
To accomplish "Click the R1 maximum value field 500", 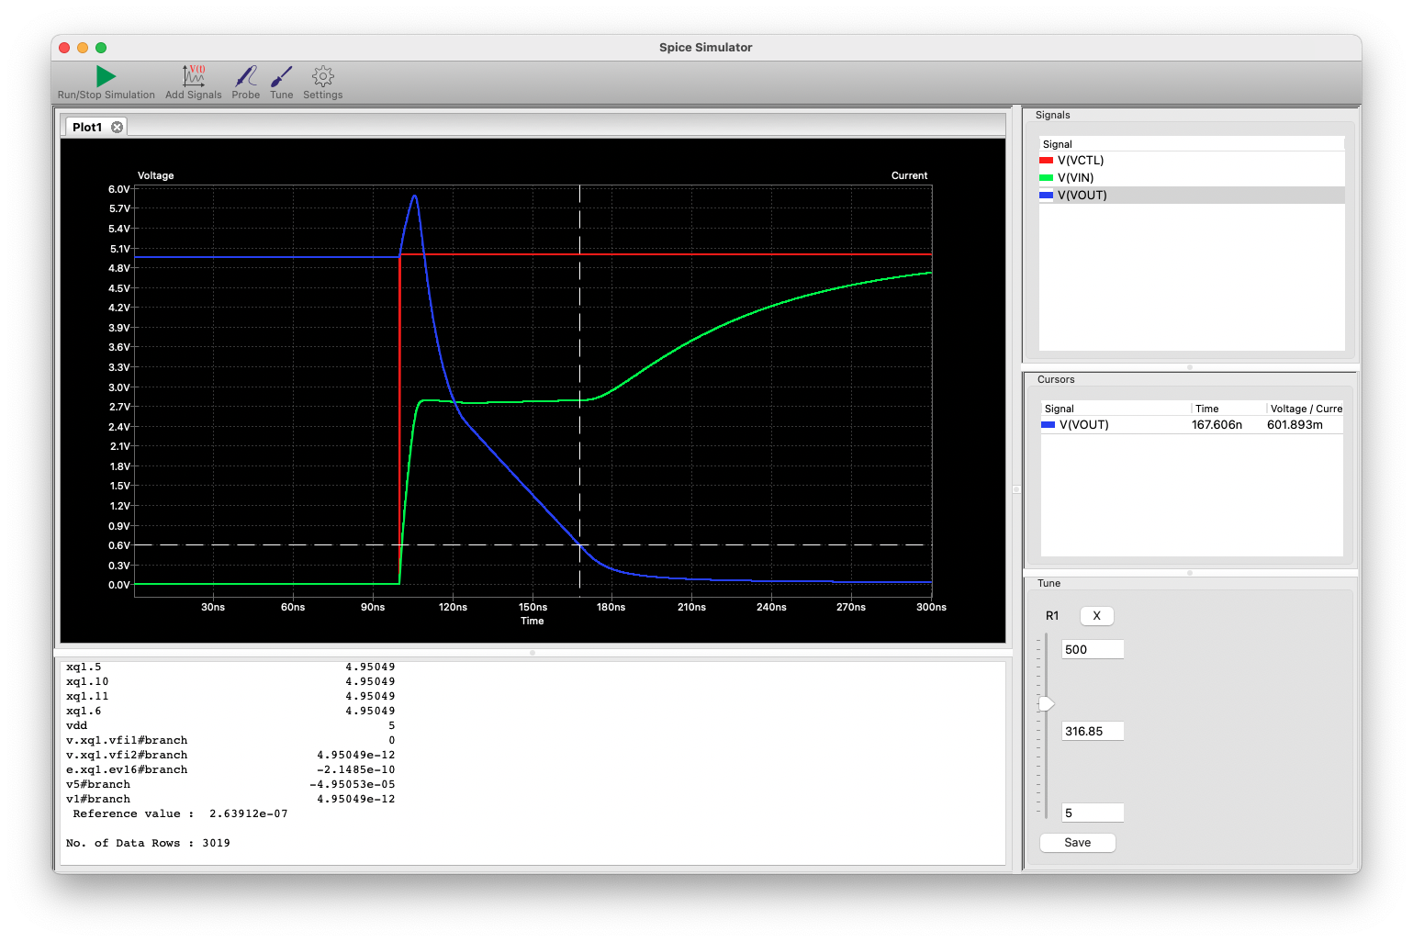I will [1093, 650].
